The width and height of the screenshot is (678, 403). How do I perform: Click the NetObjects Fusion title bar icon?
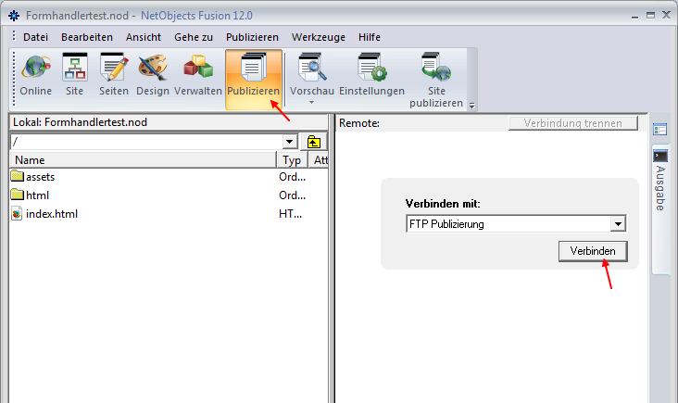pos(14,16)
